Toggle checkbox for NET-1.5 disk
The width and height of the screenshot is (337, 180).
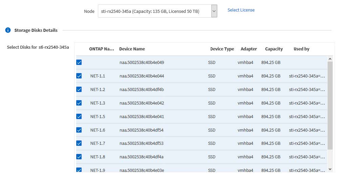[79, 116]
